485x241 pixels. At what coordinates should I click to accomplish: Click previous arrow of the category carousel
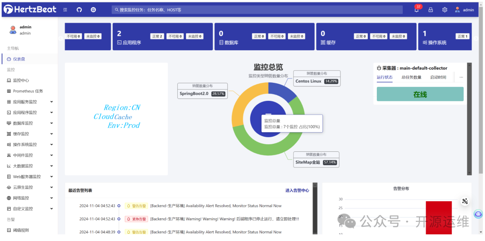(61, 38)
